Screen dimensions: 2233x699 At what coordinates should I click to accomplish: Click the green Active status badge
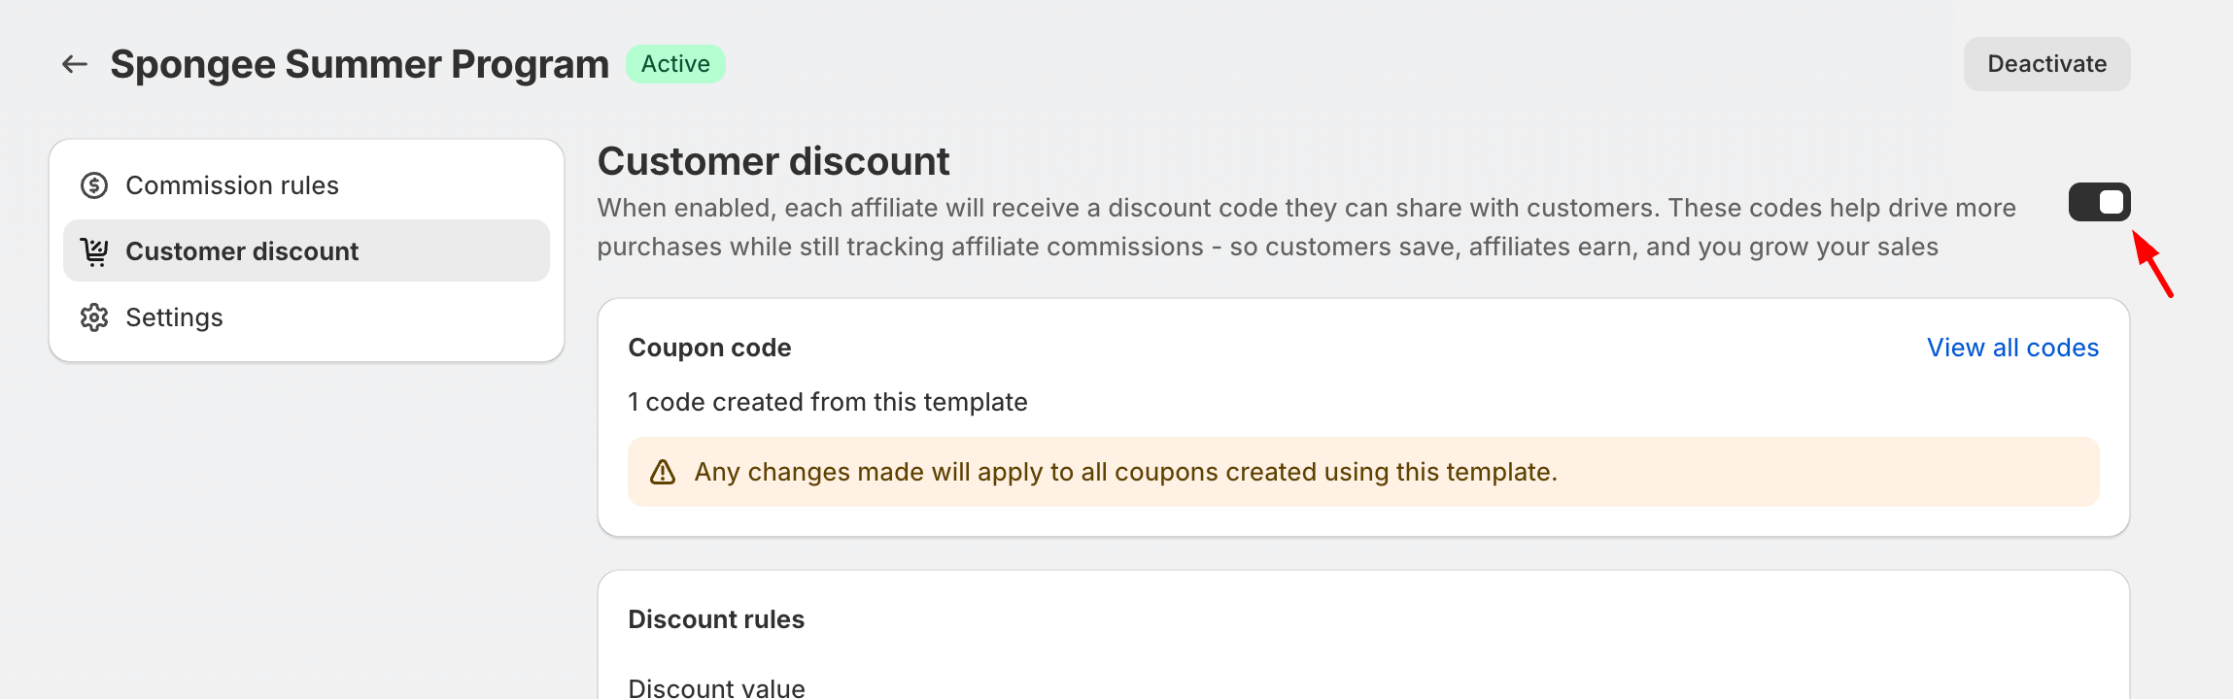click(x=675, y=64)
